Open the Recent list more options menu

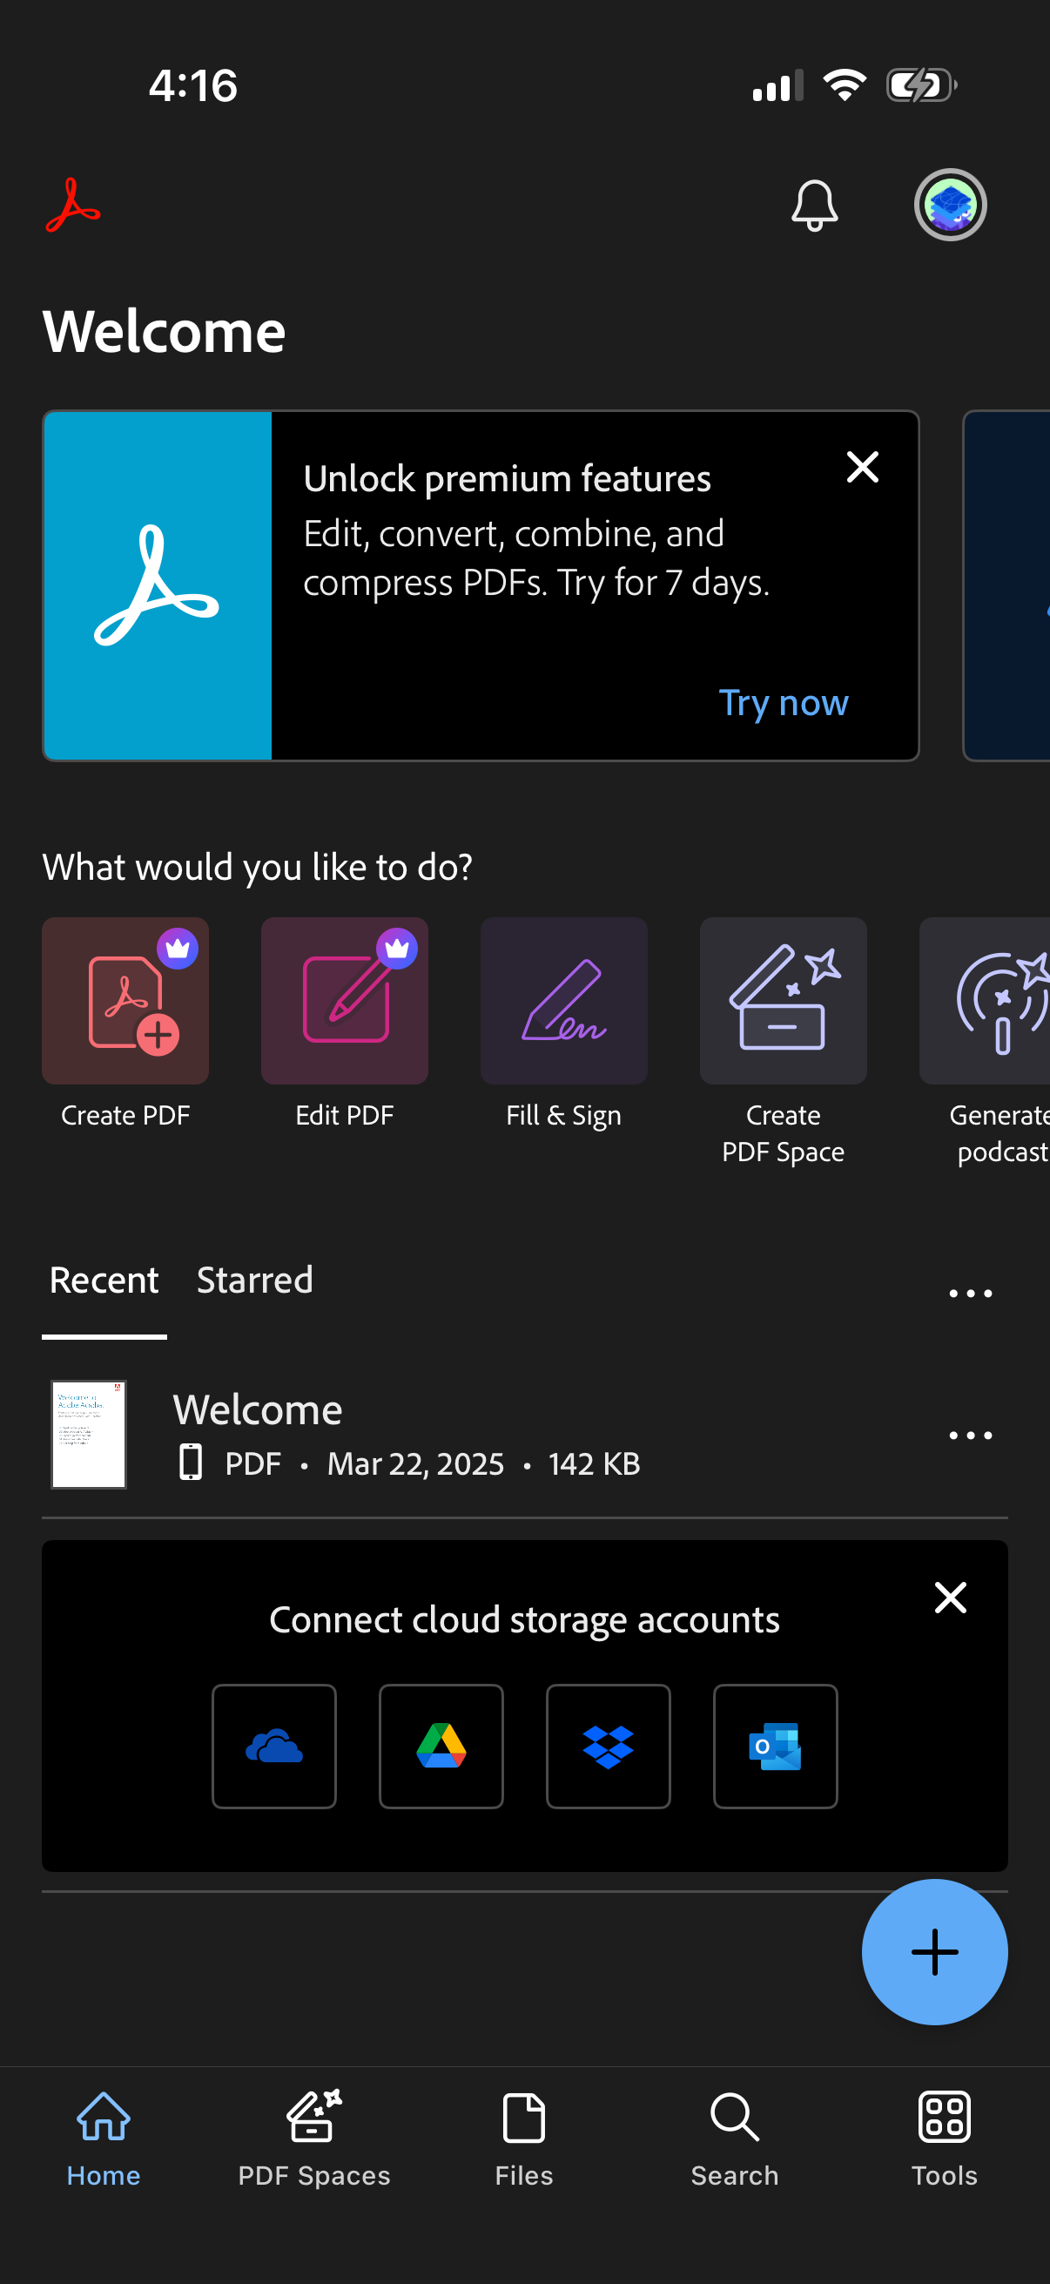pyautogui.click(x=970, y=1294)
